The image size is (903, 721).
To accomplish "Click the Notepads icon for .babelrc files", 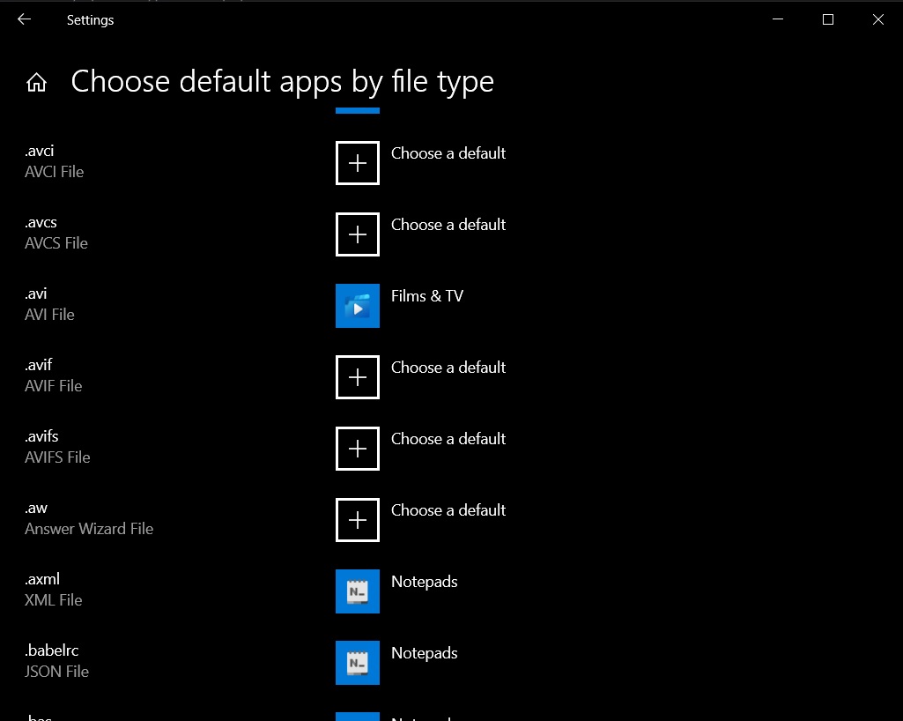I will pos(357,663).
